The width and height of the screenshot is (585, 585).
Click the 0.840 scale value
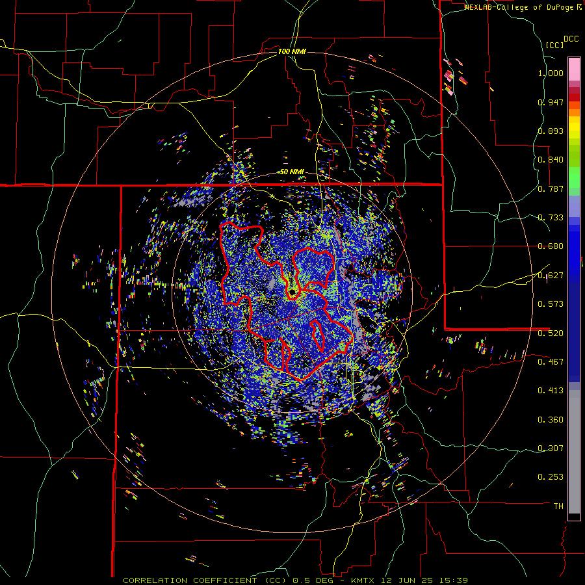click(x=551, y=160)
